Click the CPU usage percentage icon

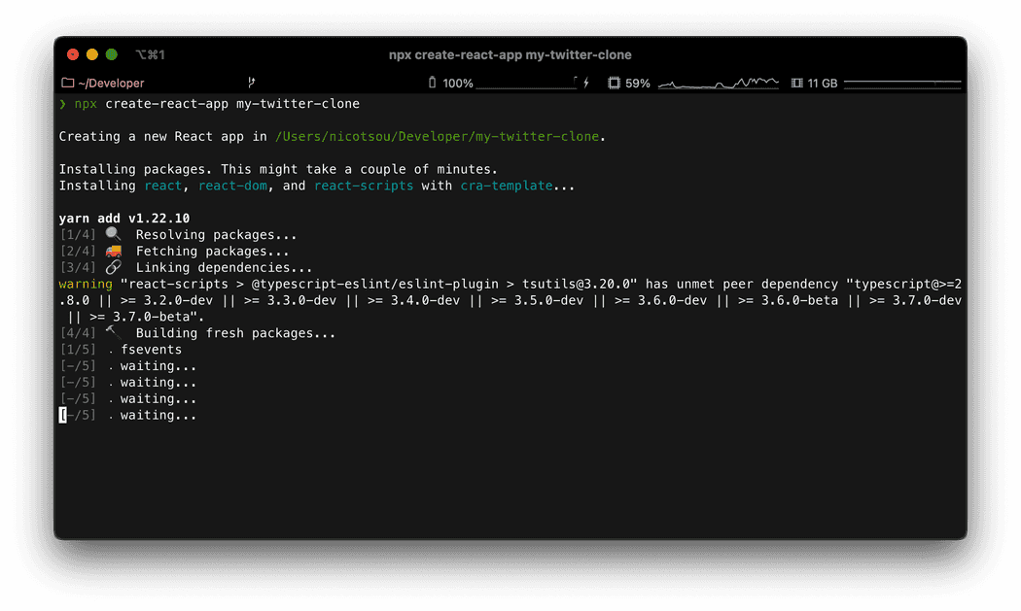point(612,83)
